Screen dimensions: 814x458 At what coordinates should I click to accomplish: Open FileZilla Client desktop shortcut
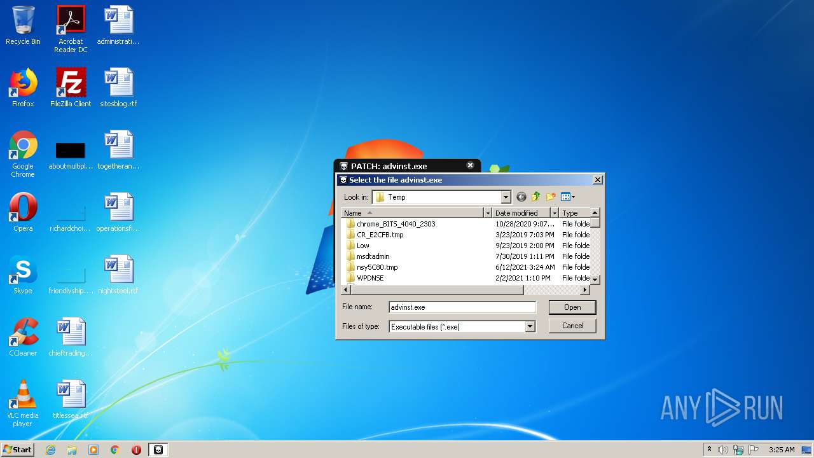pyautogui.click(x=71, y=88)
